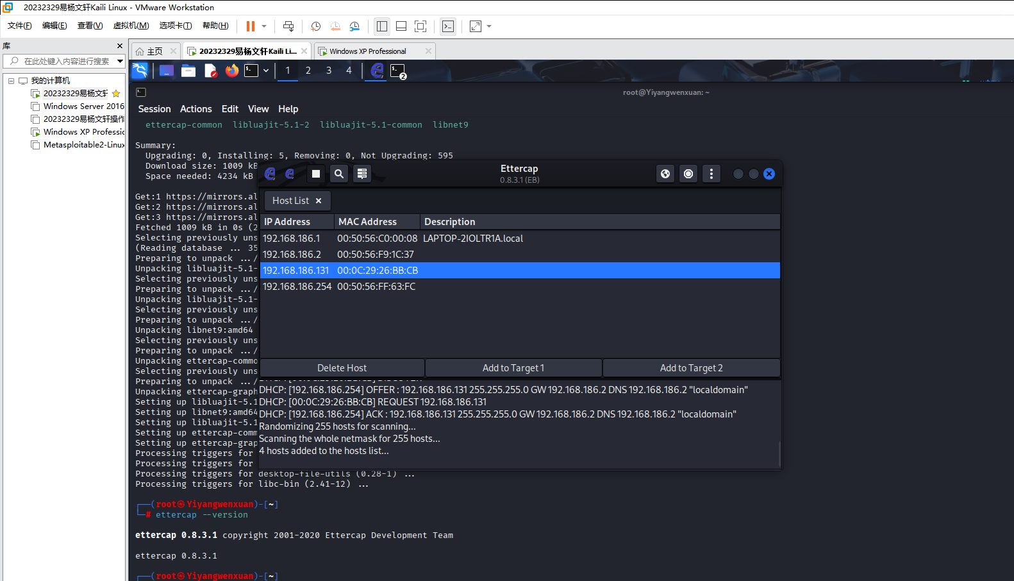
Task: Click the Add to Target 1 button
Action: point(513,368)
